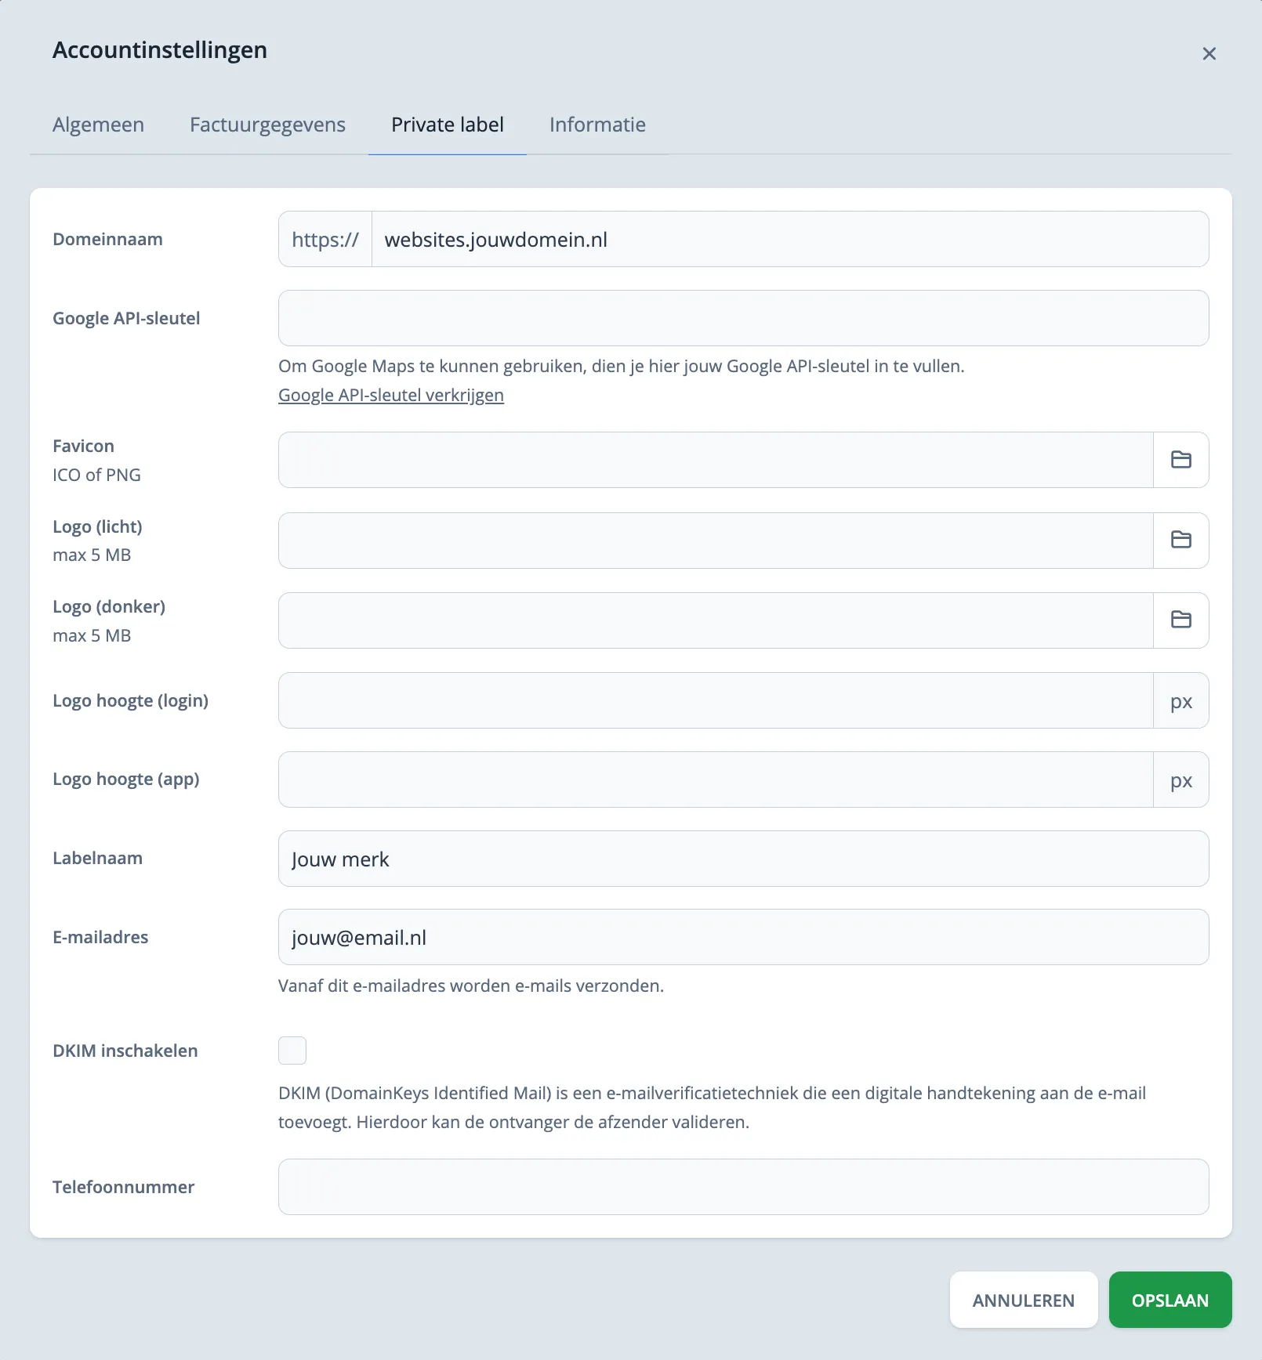This screenshot has width=1262, height=1360.
Task: Focus the Logo hoogte (login) field
Action: coord(715,700)
